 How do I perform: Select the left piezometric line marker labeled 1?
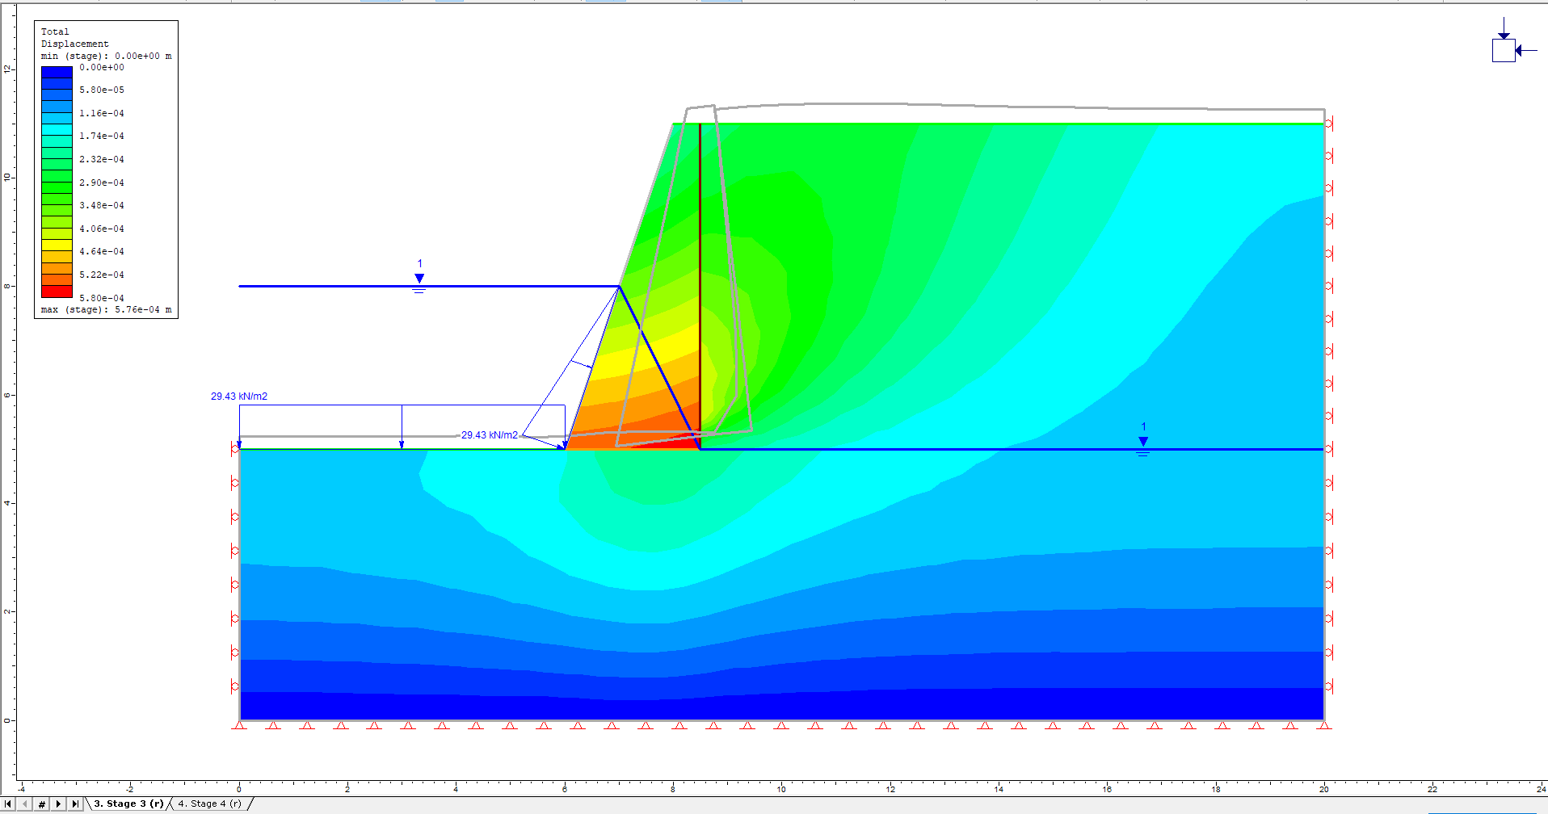click(419, 279)
